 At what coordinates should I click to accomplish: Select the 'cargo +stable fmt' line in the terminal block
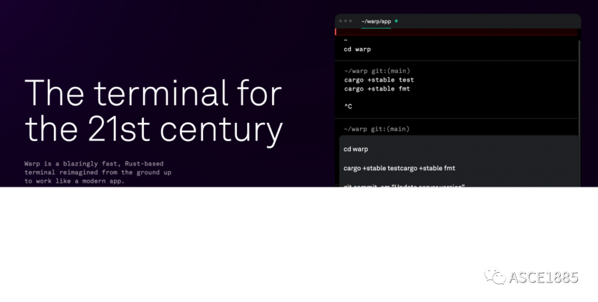click(377, 88)
